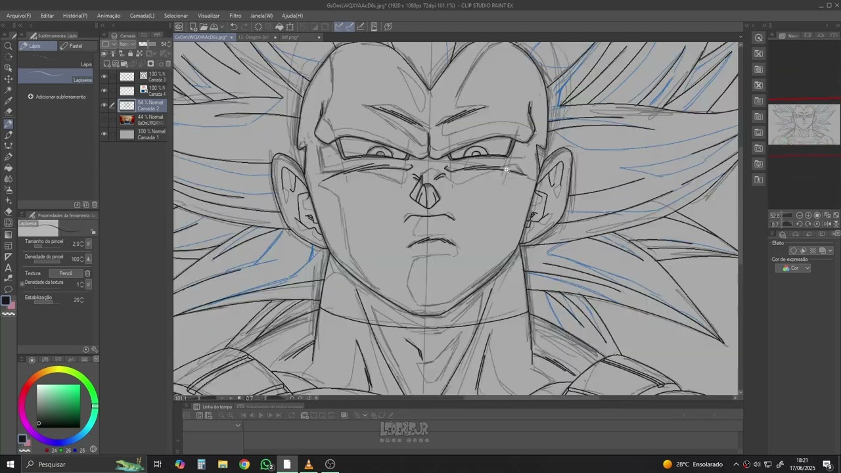Delete the selected layer with trash icon
Image resolution: width=841 pixels, height=473 pixels.
click(x=168, y=64)
